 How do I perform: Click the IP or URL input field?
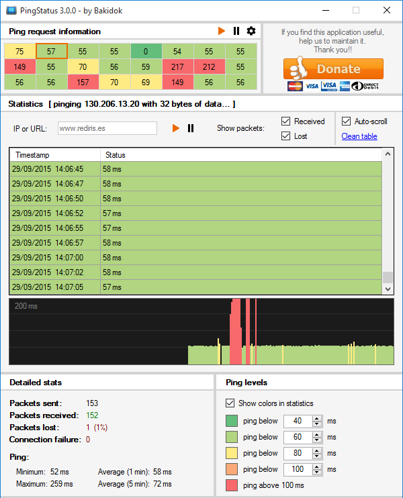106,128
